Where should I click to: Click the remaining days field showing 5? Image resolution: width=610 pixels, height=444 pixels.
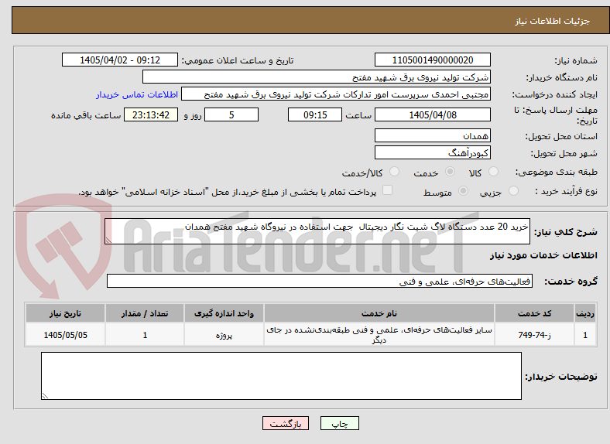click(231, 115)
